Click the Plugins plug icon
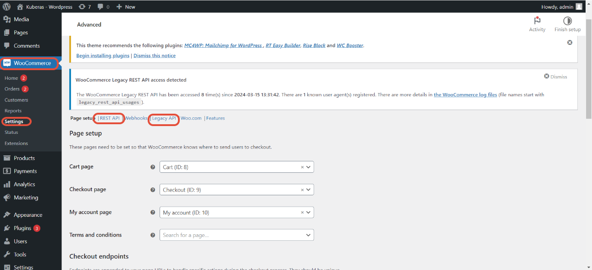The height and width of the screenshot is (270, 592). pos(6,228)
